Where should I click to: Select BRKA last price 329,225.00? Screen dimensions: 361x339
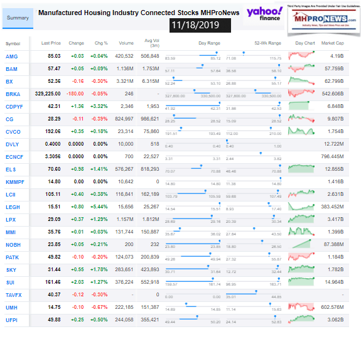pos(48,94)
